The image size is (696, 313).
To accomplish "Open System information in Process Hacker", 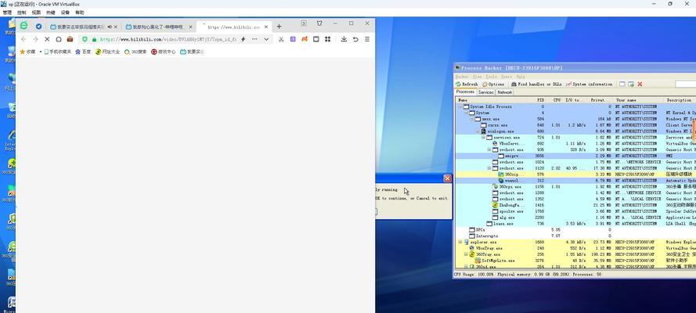I will pyautogui.click(x=589, y=84).
